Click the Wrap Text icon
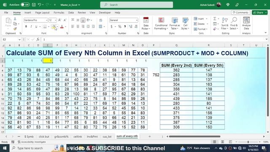Screen dimensions: 270x152 (101, 20)
